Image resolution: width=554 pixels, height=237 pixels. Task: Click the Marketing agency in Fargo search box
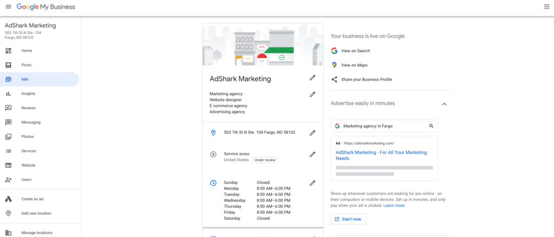pyautogui.click(x=385, y=126)
